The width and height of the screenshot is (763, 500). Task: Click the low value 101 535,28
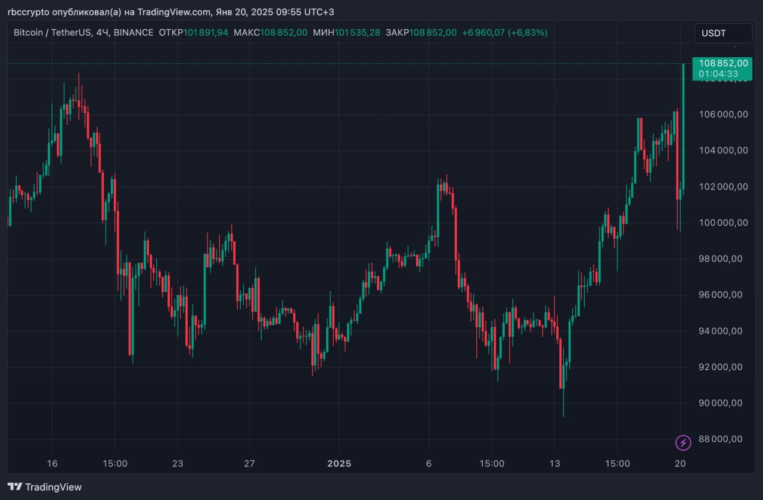coord(357,33)
